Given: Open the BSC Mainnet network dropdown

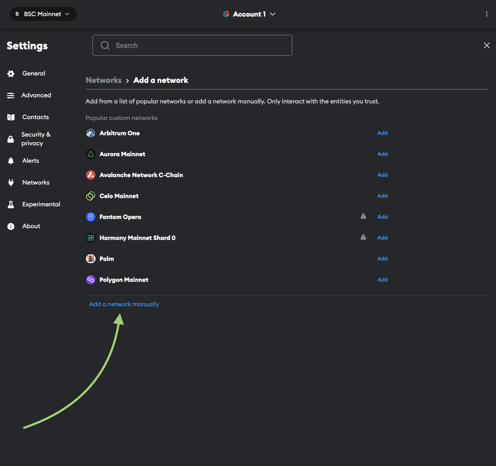Looking at the screenshot, I should tap(43, 14).
